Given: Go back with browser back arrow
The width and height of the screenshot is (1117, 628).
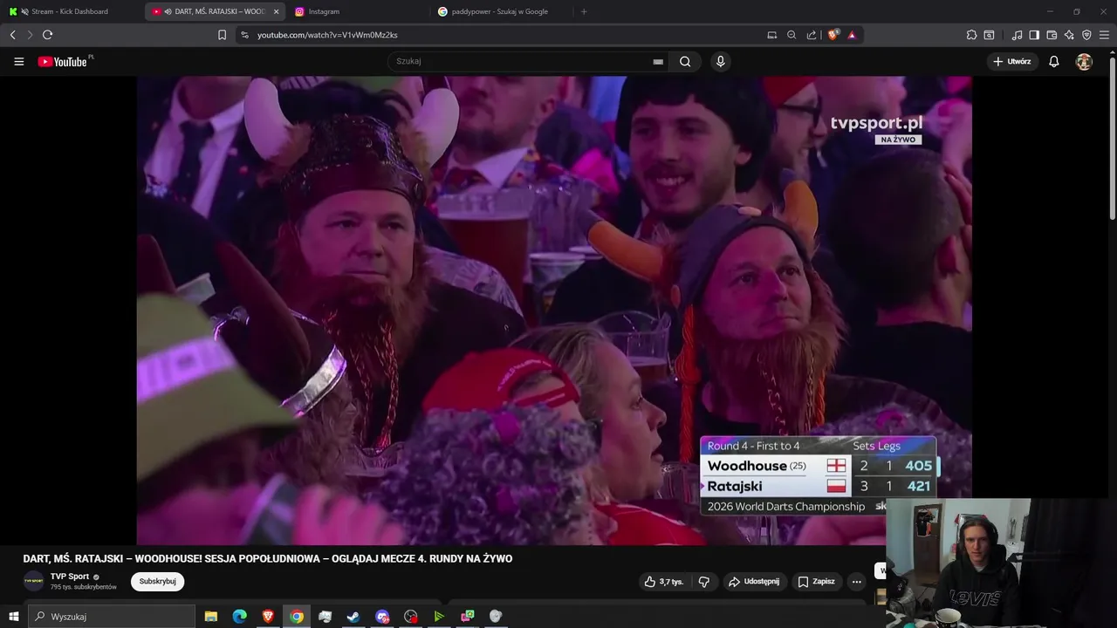Looking at the screenshot, I should click(x=12, y=35).
